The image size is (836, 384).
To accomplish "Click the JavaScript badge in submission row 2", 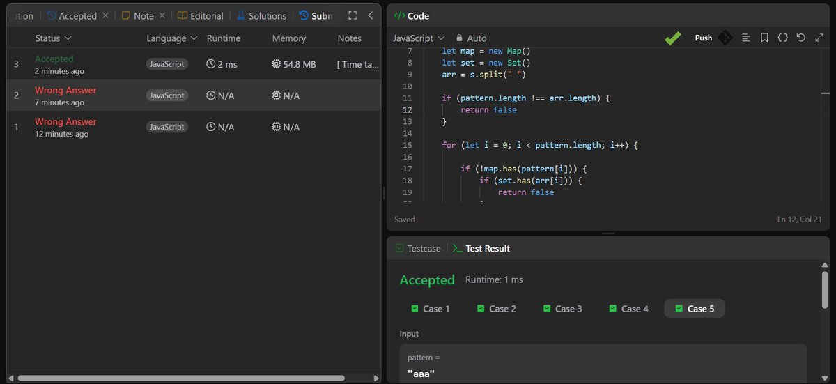I will tap(167, 95).
